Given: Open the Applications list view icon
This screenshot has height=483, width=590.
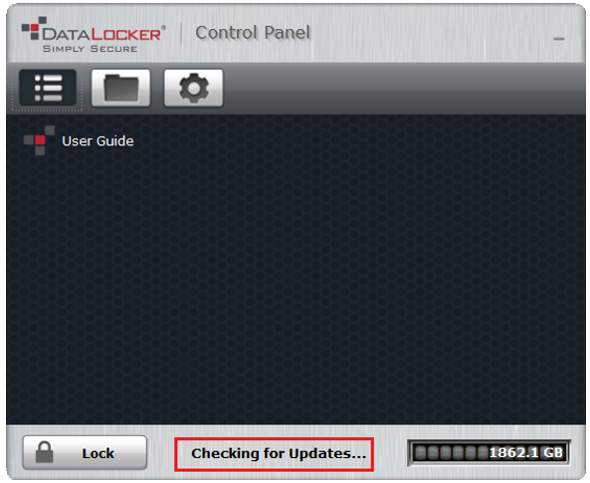Looking at the screenshot, I should [x=48, y=88].
